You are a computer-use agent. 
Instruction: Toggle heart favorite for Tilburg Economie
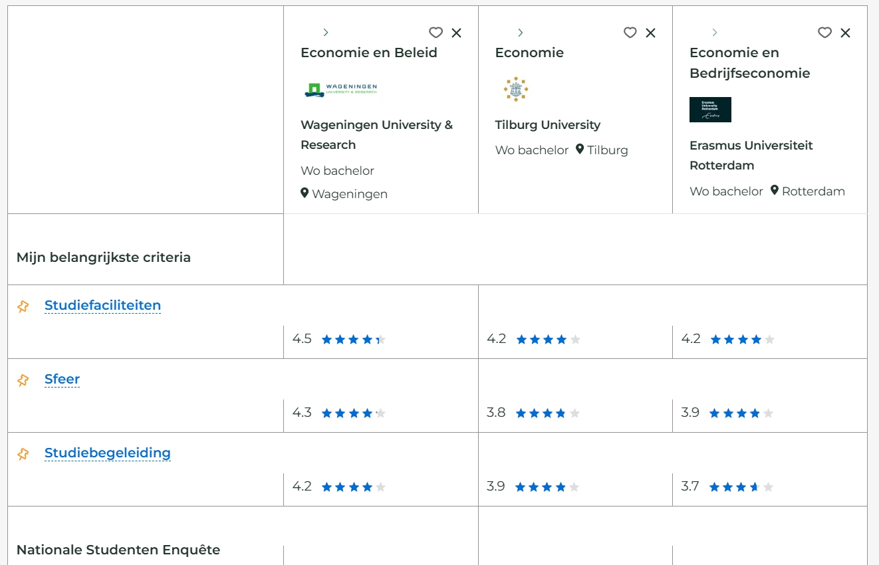(x=630, y=33)
